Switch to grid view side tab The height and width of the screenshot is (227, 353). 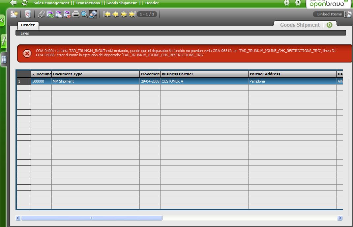coord(3,60)
